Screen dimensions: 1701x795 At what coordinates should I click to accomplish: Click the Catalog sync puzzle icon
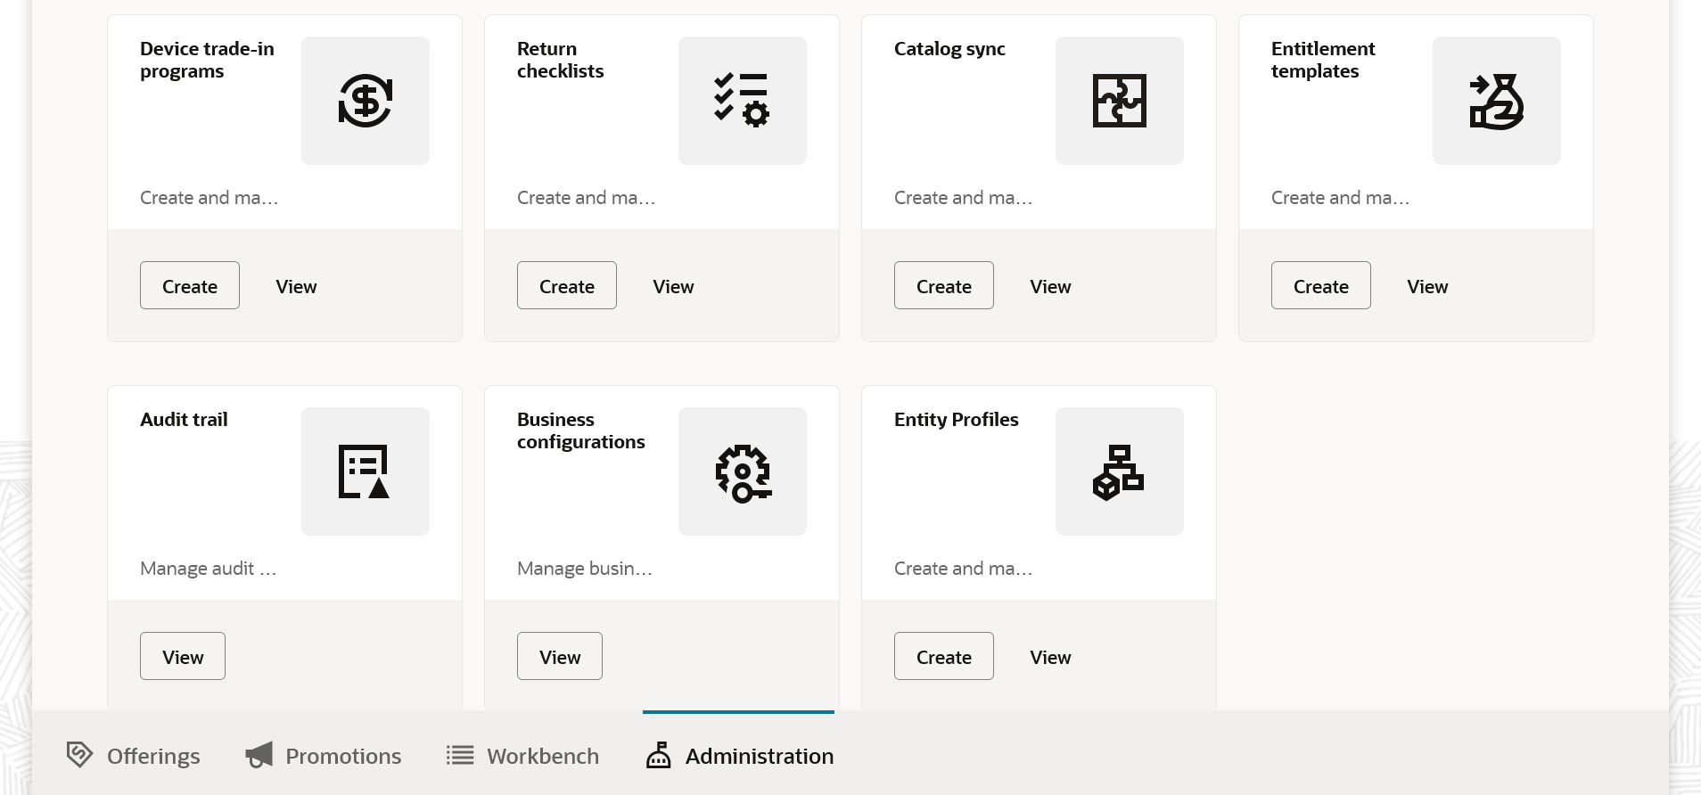click(x=1119, y=101)
